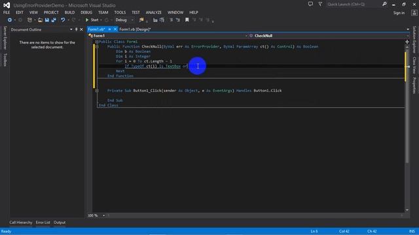Click the Quick Launch magnifier icon
Image resolution: width=419 pixels, height=235 pixels.
pos(384,4)
